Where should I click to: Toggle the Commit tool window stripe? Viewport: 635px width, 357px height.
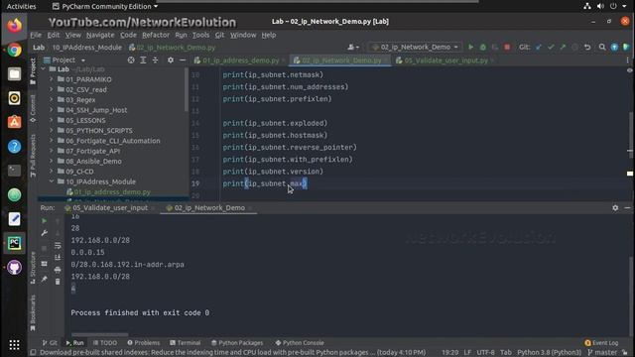click(x=33, y=108)
